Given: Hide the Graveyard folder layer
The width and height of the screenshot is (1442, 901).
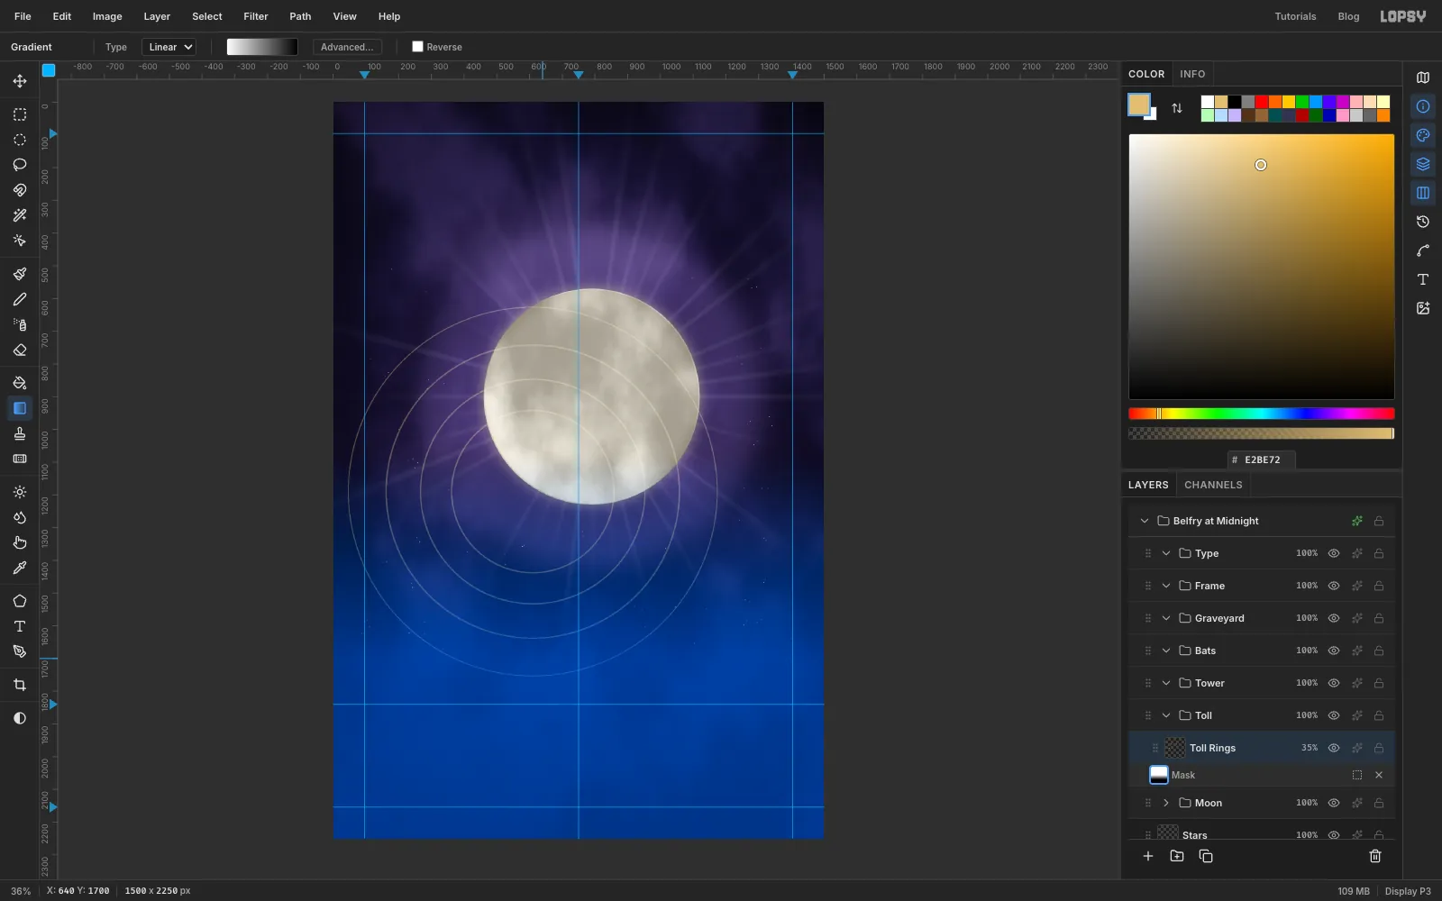Looking at the screenshot, I should (1334, 618).
